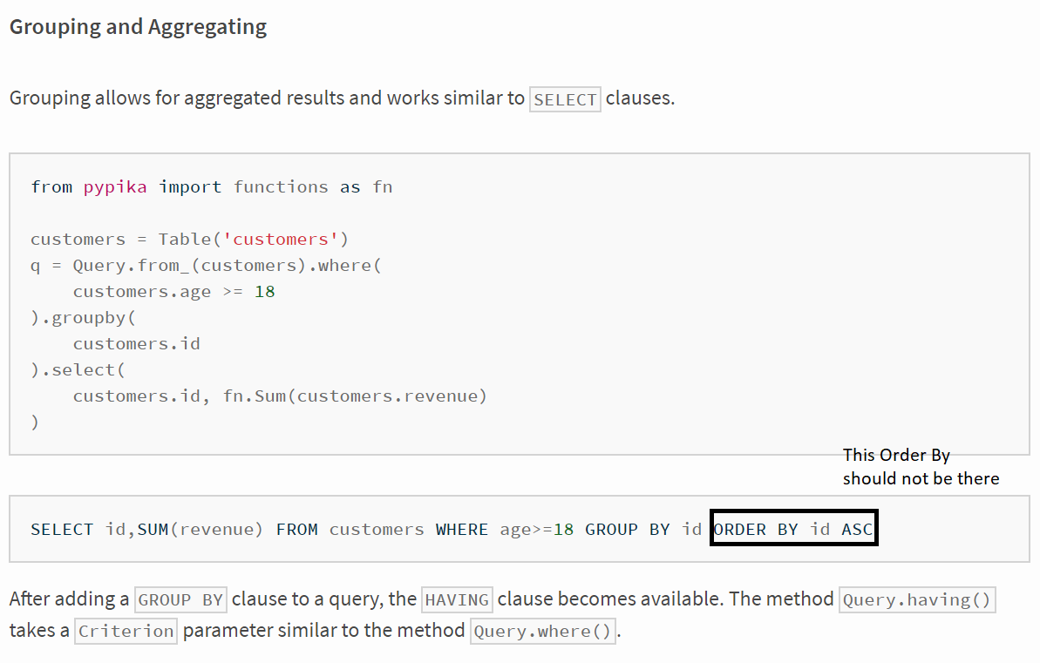
Task: Click the inline GROUP BY code word
Action: pos(180,600)
